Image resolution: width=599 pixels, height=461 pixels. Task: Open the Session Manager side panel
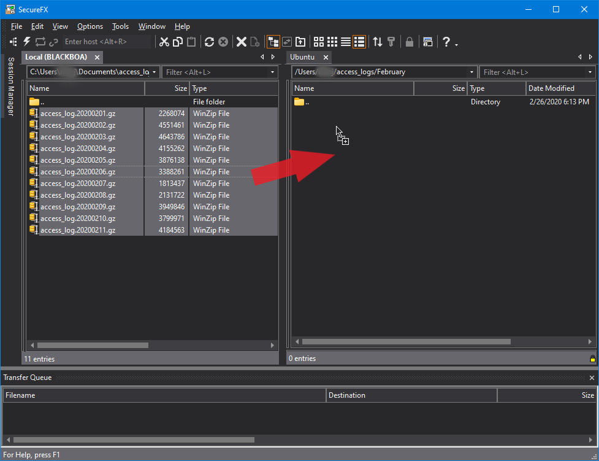[10, 87]
